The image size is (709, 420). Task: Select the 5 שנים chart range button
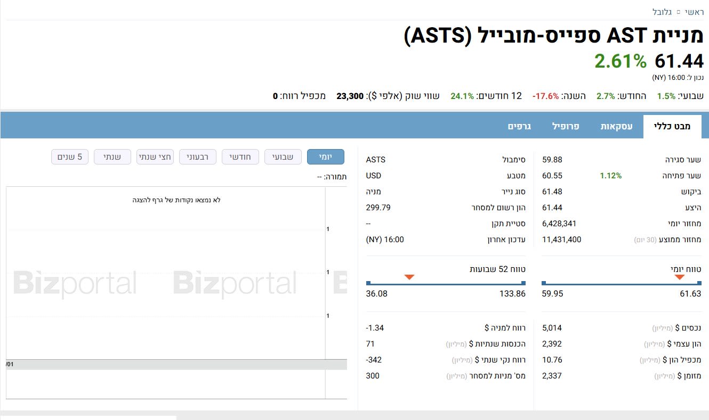tap(70, 157)
